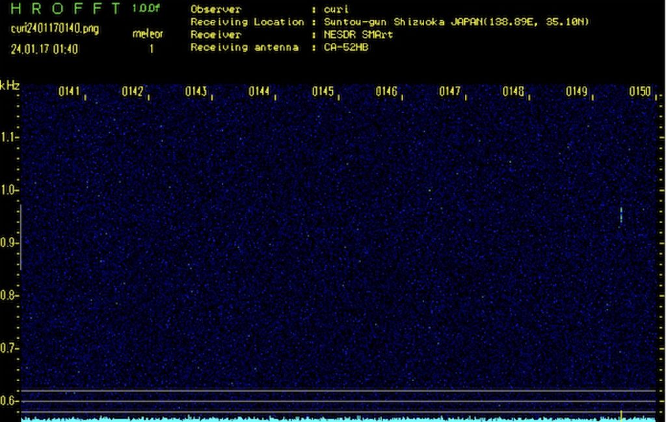
Task: Click the 0147 time marker
Action: click(449, 92)
